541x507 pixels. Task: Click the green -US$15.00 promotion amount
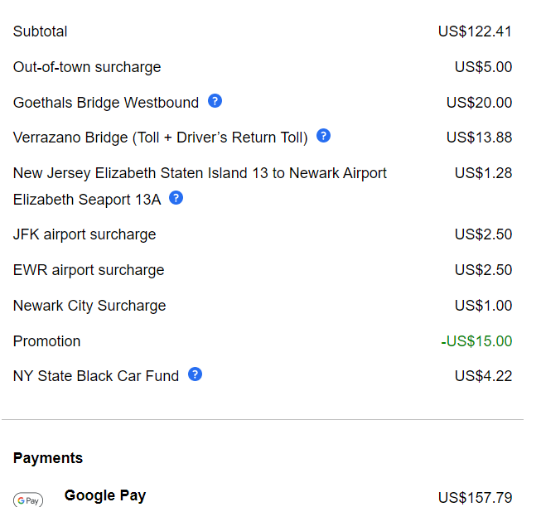click(x=476, y=341)
